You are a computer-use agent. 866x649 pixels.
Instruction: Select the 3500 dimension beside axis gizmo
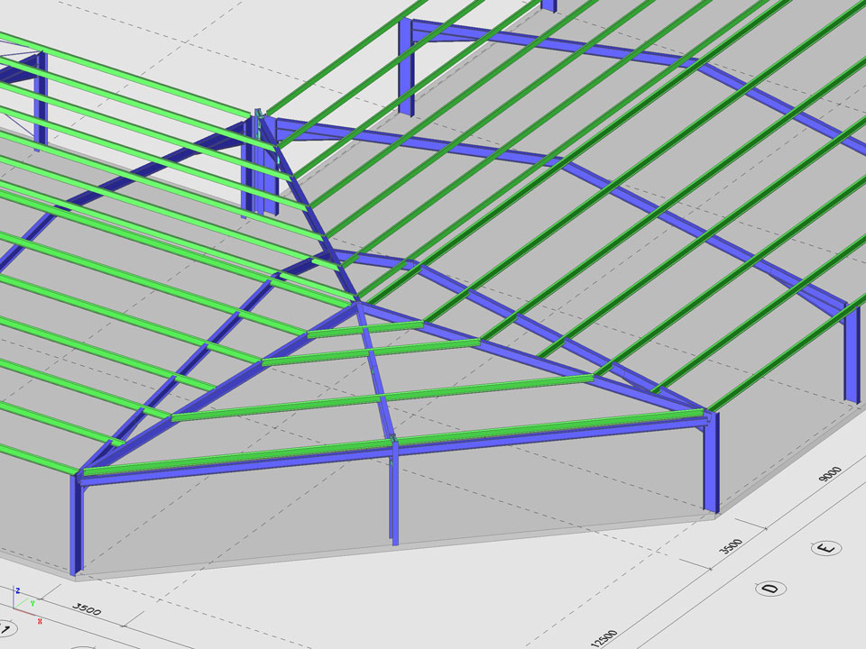(x=87, y=611)
